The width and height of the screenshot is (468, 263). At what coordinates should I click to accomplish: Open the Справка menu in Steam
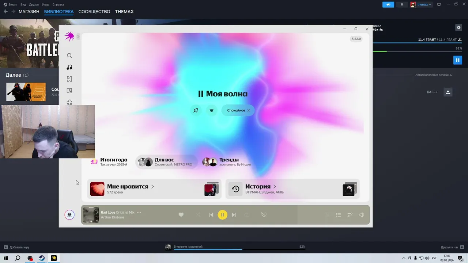58,4
